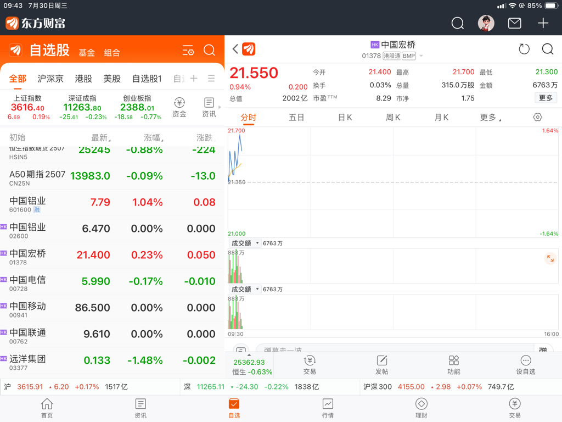Open 创业板指 index card

(137, 107)
